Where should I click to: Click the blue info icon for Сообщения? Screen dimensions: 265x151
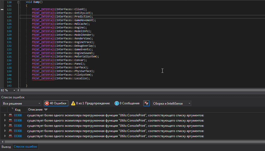pos(117,103)
